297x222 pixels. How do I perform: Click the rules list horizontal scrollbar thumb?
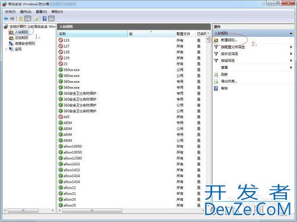click(x=92, y=211)
